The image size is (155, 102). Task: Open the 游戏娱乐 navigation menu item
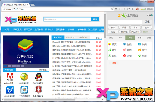click(93, 29)
